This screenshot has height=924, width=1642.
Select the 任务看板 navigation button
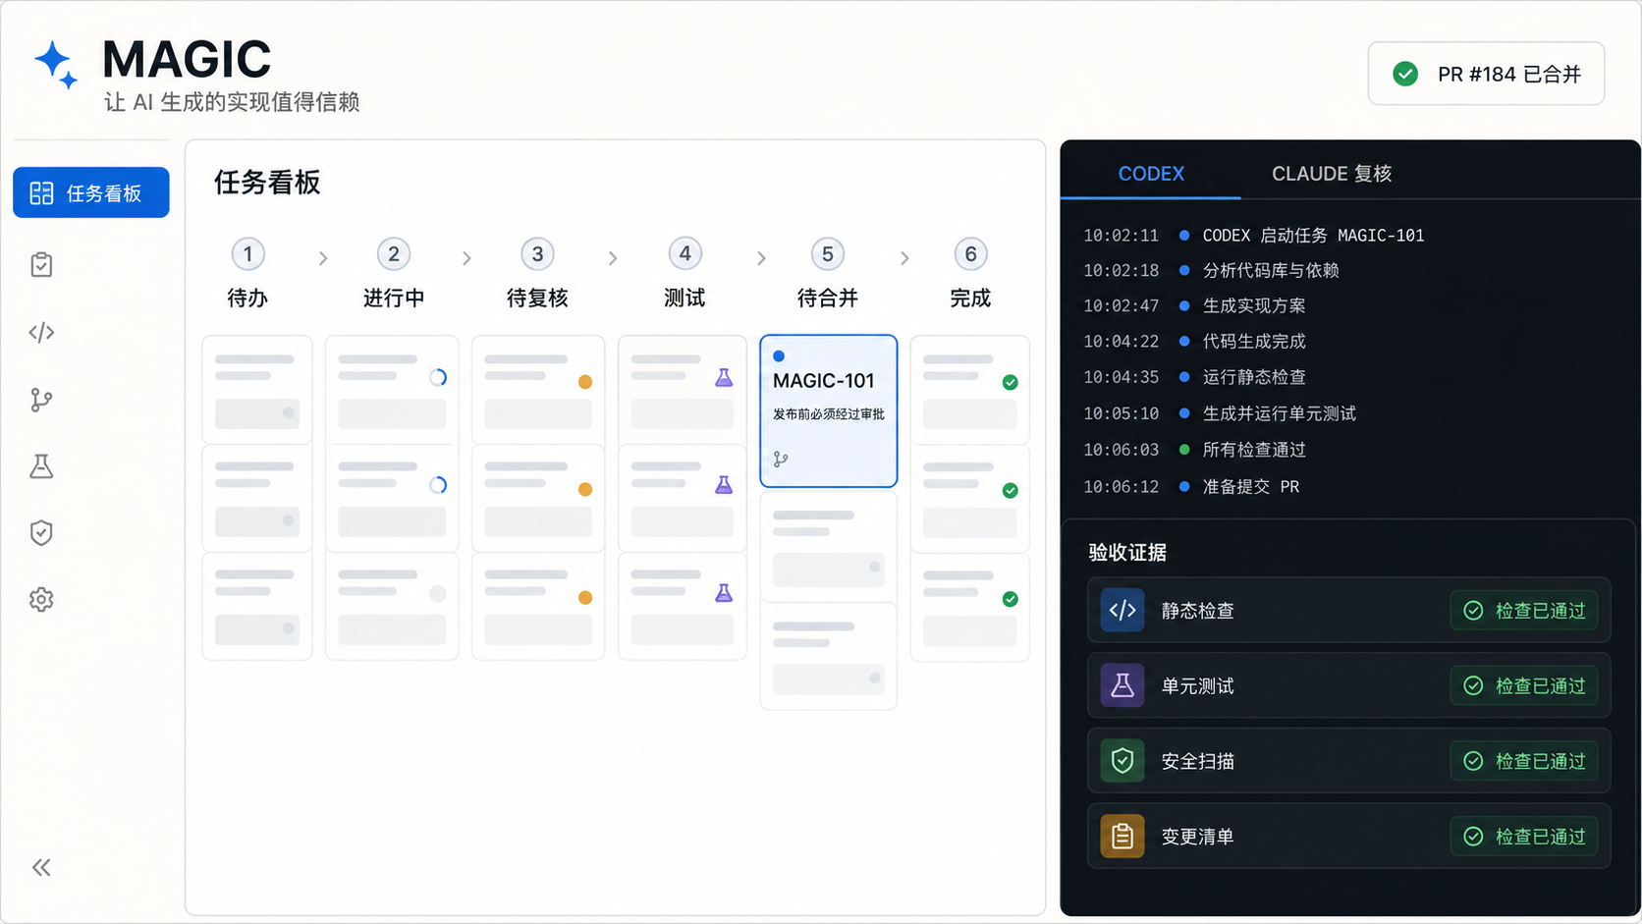(91, 192)
